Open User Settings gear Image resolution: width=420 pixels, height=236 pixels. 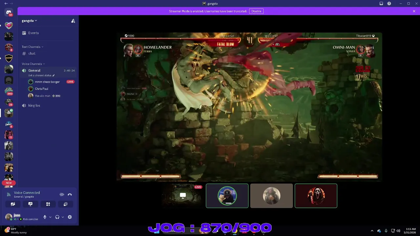70,217
